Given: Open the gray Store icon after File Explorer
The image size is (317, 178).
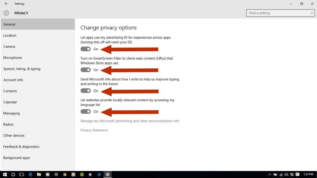Looking at the screenshot, I should (x=48, y=175).
